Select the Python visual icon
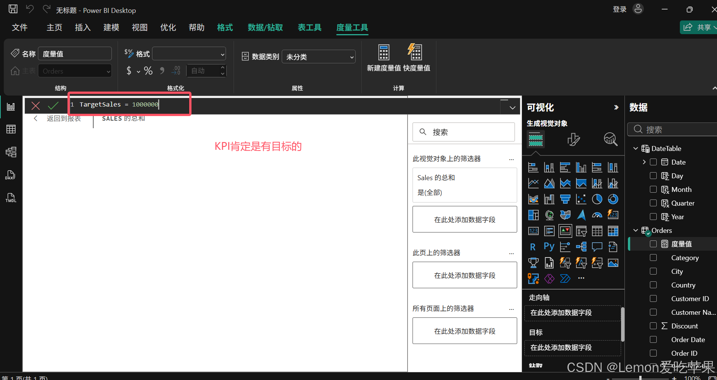The height and width of the screenshot is (380, 717). coord(549,247)
